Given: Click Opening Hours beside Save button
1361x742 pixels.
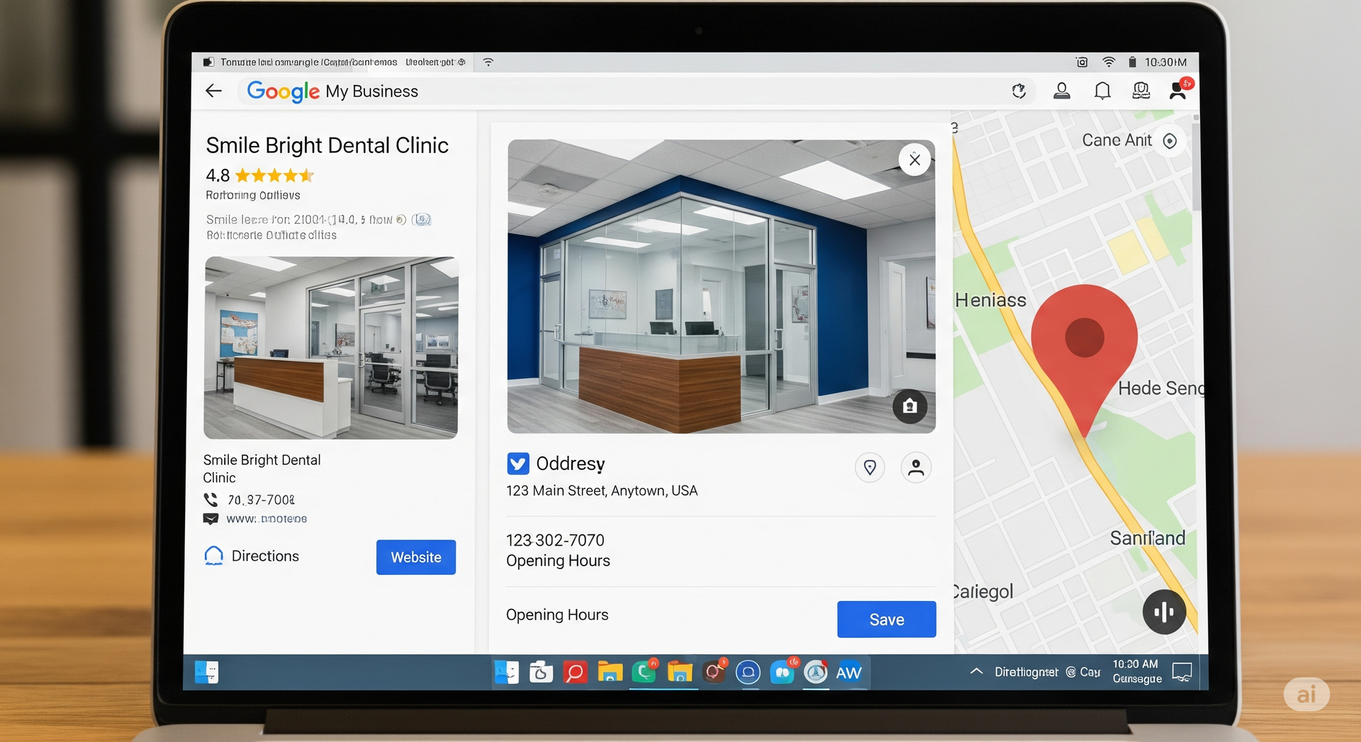Looking at the screenshot, I should (557, 615).
